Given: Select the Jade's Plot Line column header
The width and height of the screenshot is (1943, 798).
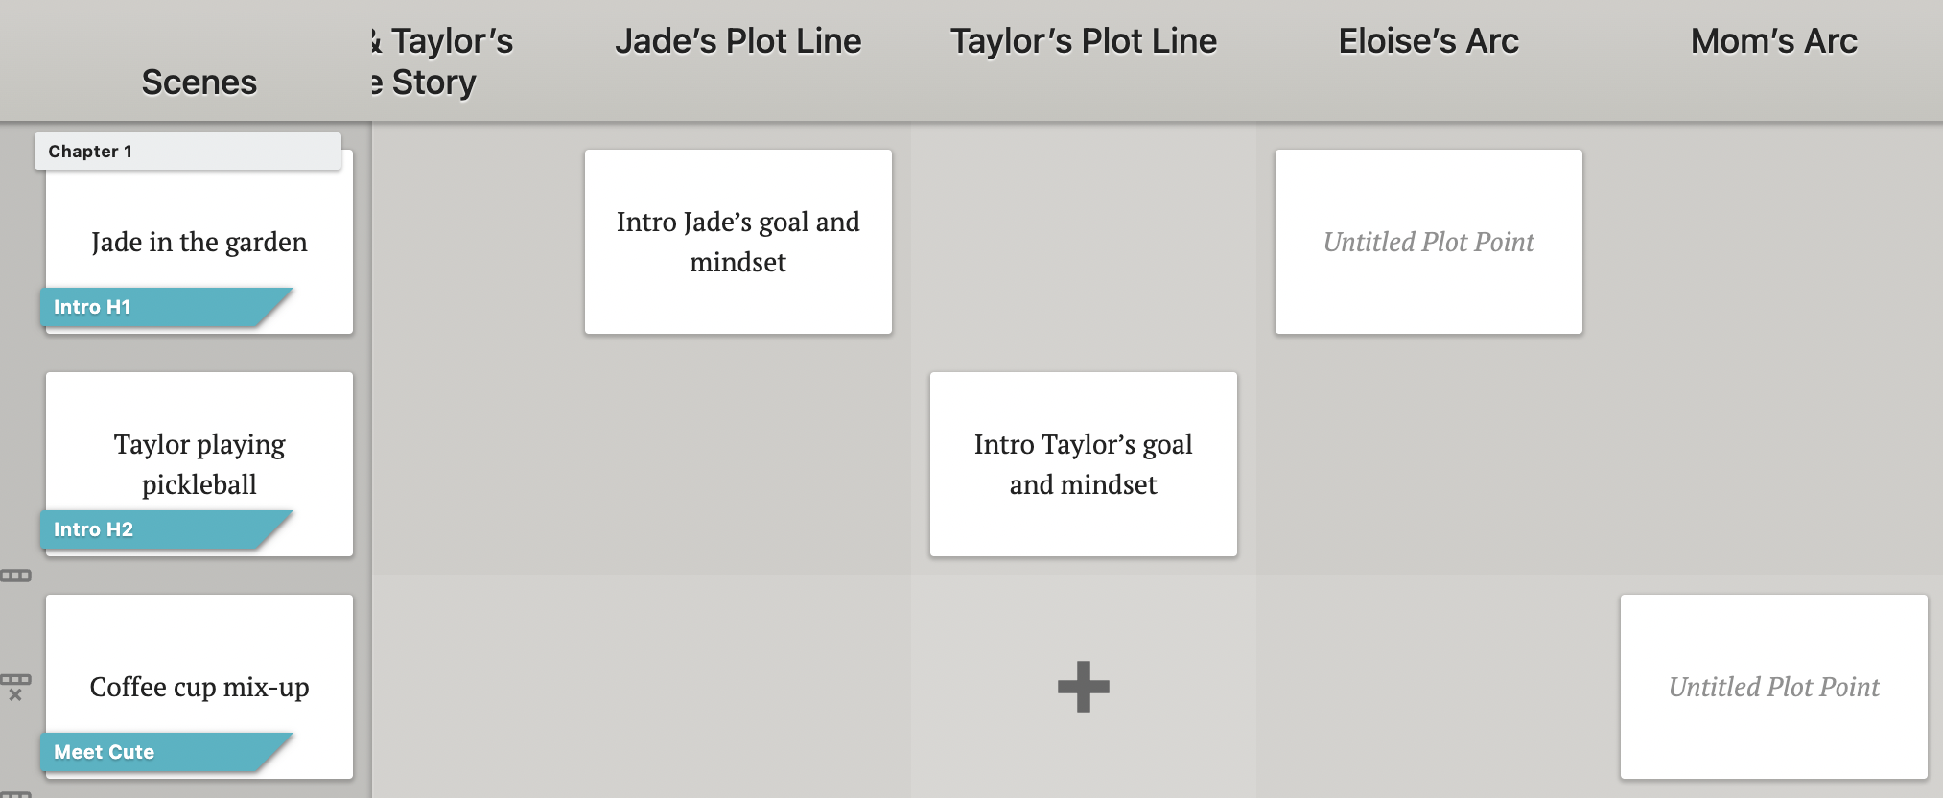Looking at the screenshot, I should (738, 41).
